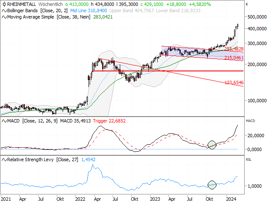269x202 pixels.
Task: Click the 2022 time axis label
Action: (x=80, y=199)
